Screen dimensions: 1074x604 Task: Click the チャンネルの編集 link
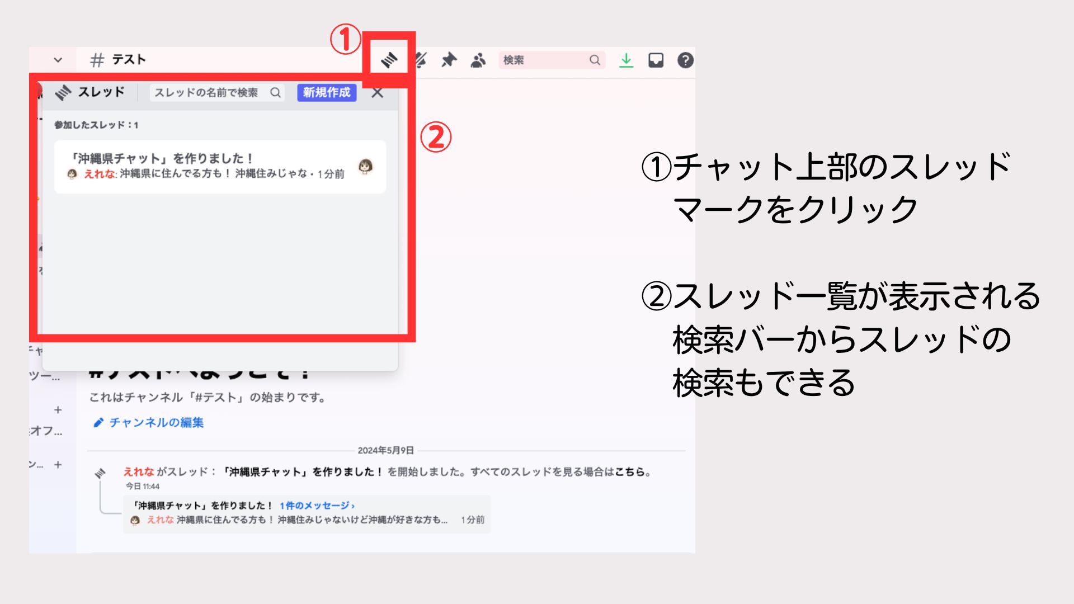point(156,422)
